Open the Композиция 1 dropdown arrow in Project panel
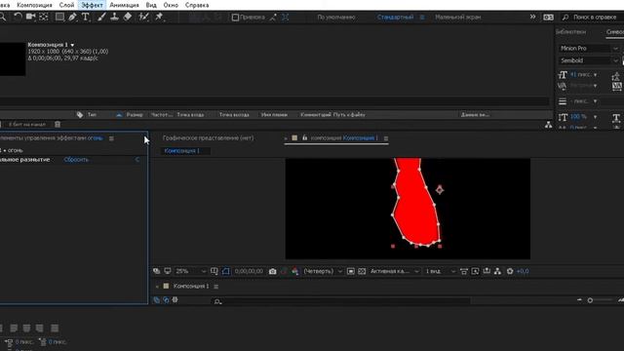Image resolution: width=624 pixels, height=351 pixels. pyautogui.click(x=72, y=46)
